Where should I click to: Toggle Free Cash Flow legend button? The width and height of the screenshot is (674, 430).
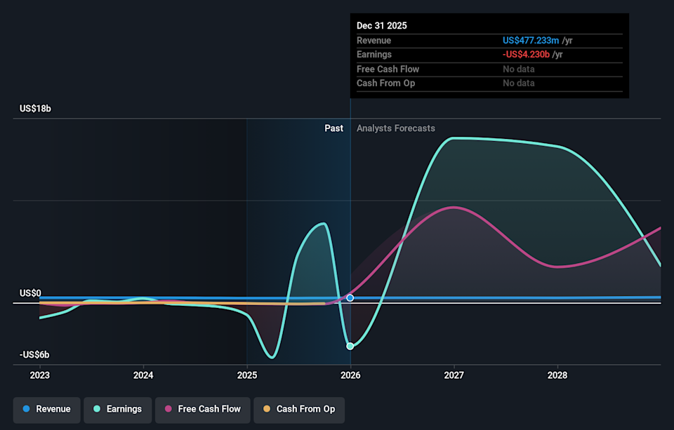(x=202, y=409)
